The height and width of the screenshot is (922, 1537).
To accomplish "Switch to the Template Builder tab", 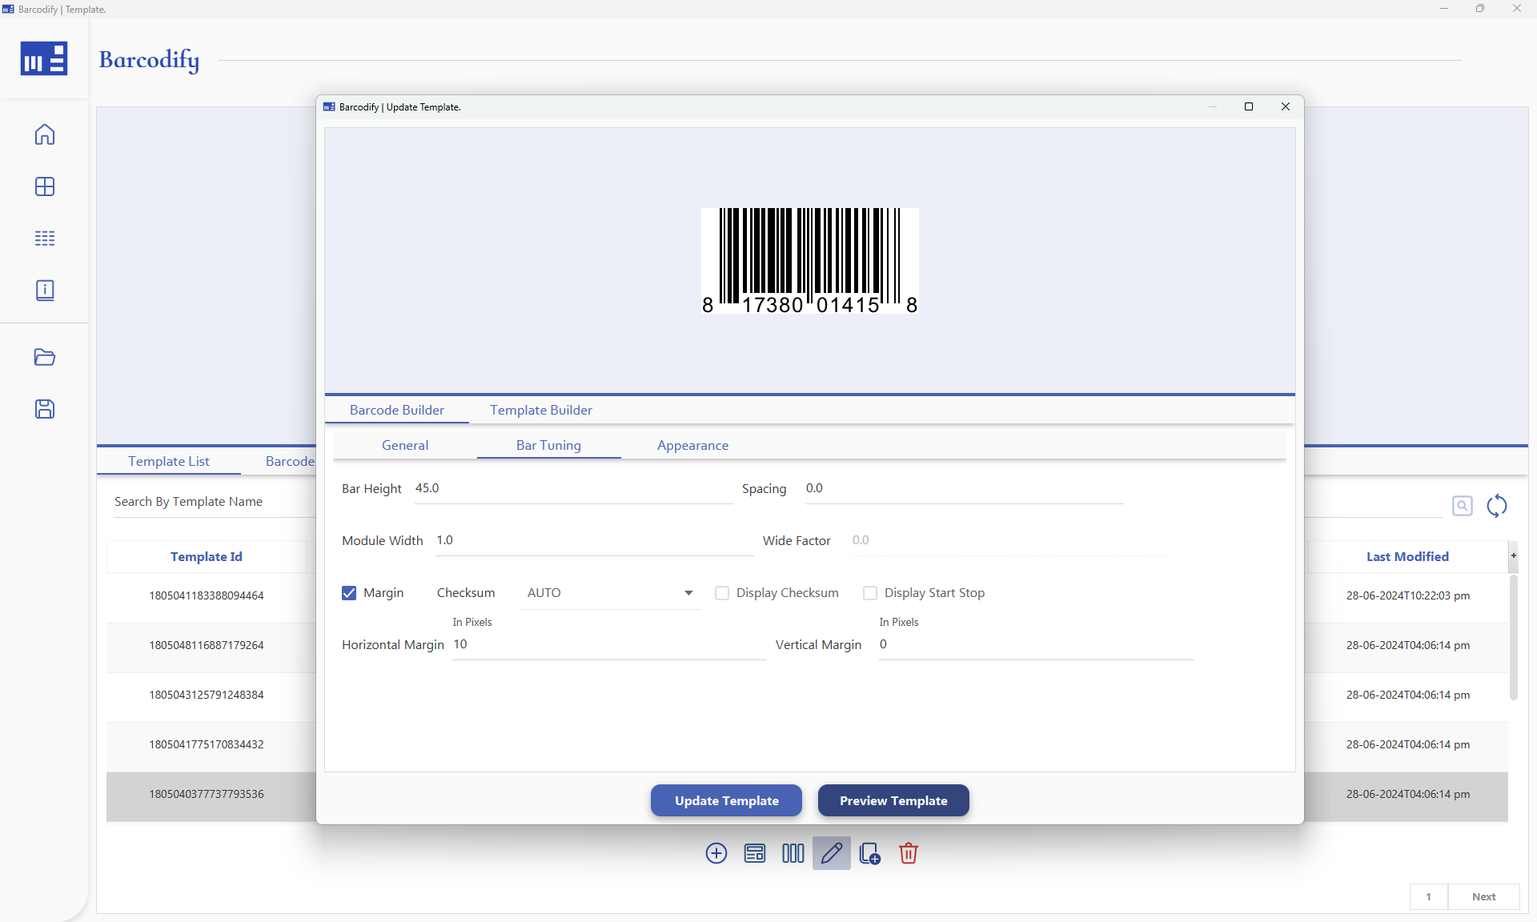I will click(x=540, y=410).
